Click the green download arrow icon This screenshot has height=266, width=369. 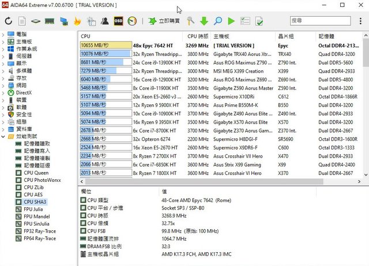coord(204,21)
